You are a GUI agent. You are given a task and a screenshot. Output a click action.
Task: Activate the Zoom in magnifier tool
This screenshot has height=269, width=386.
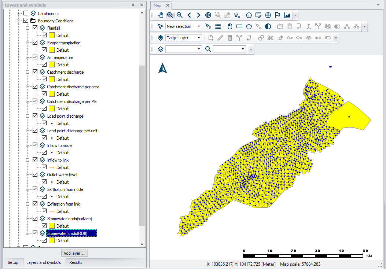(170, 15)
